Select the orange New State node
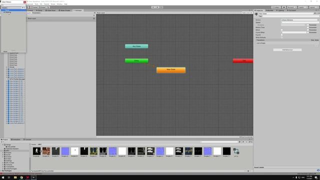The height and width of the screenshot is (180, 320). (x=171, y=70)
